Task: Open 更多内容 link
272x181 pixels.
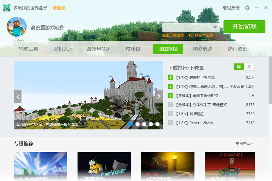Action: pyautogui.click(x=244, y=143)
